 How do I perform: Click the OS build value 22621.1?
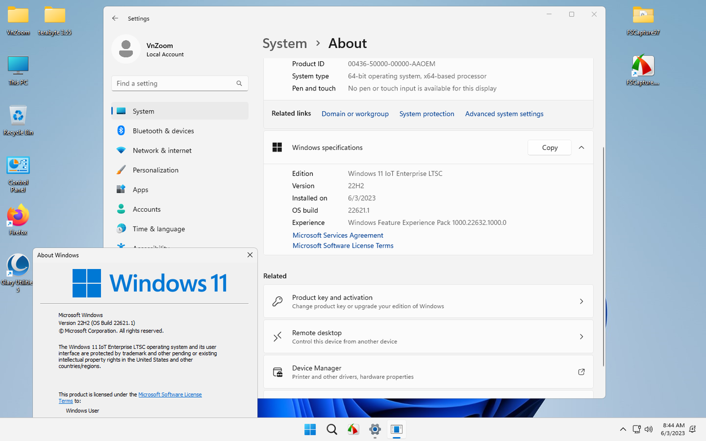[359, 210]
